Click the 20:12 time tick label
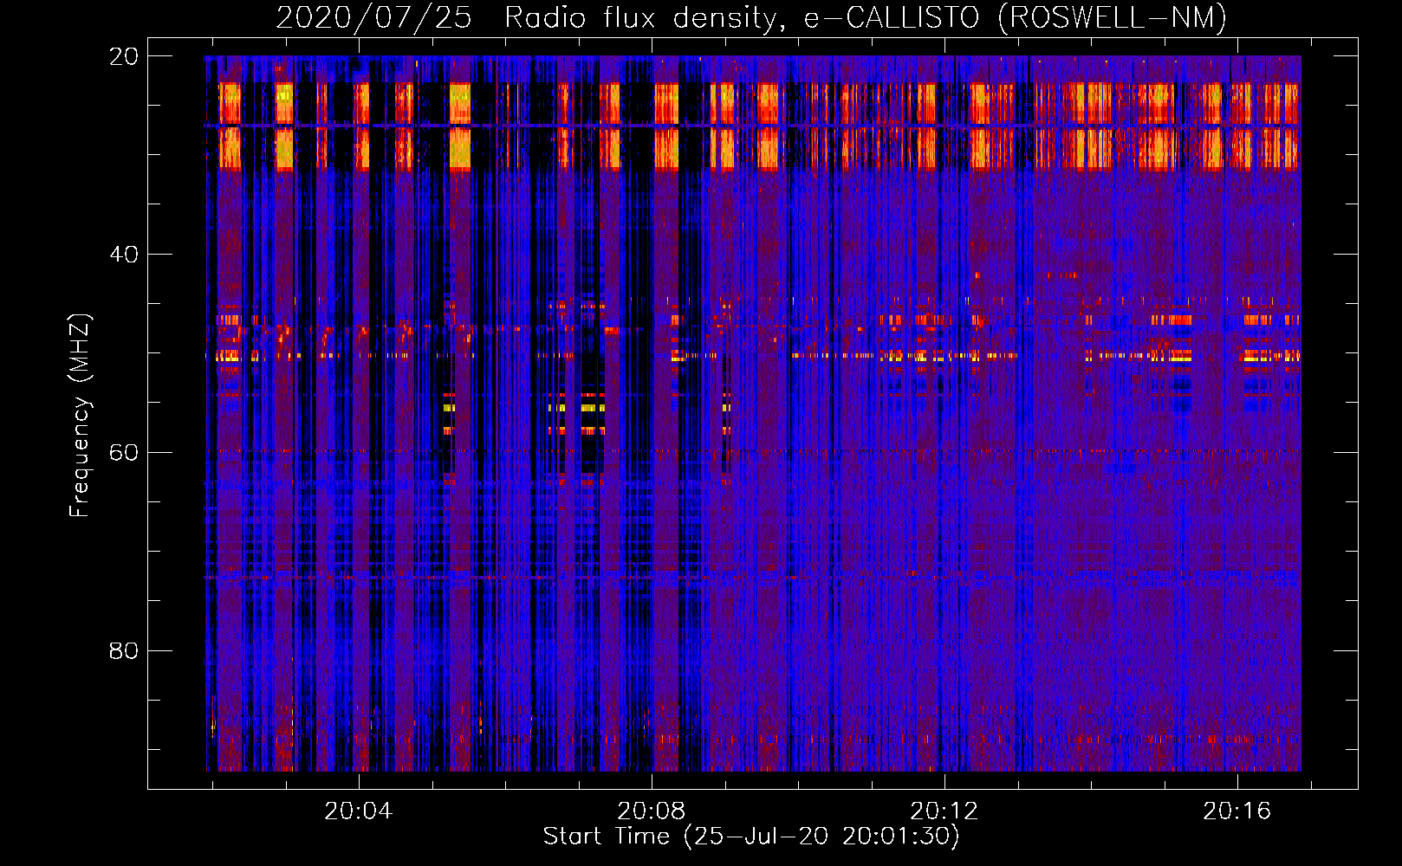The width and height of the screenshot is (1402, 866). [x=944, y=811]
